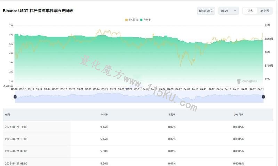This screenshot has width=278, height=166.
Task: Click the 5.44% annual rate for 11:00
Action: pyautogui.click(x=104, y=127)
